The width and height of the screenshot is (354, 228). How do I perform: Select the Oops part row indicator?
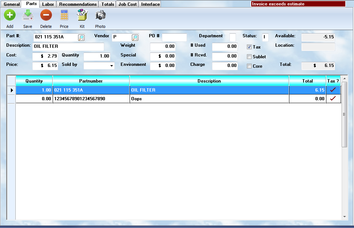coord(11,98)
